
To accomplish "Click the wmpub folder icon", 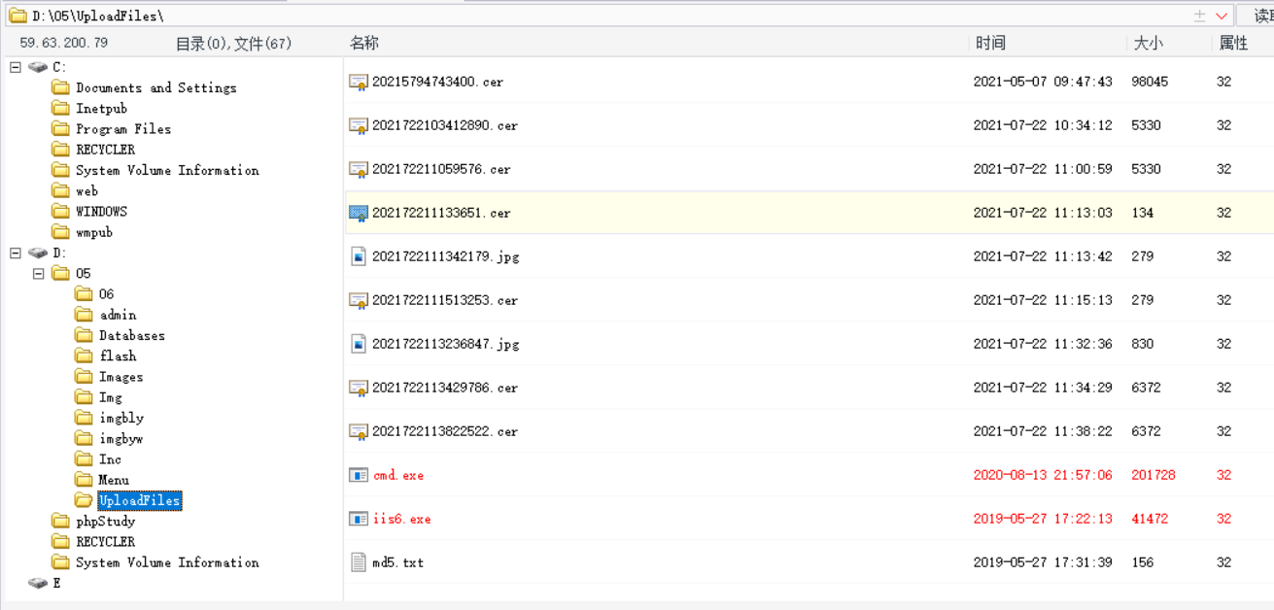I will [x=60, y=232].
